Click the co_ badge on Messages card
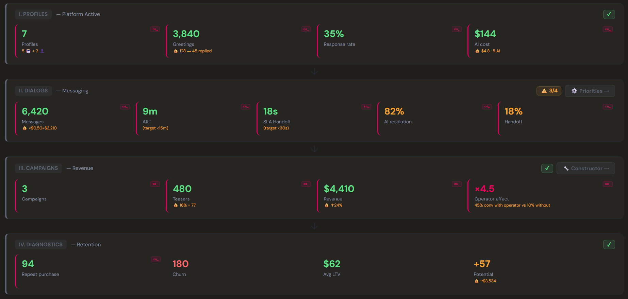 point(125,107)
